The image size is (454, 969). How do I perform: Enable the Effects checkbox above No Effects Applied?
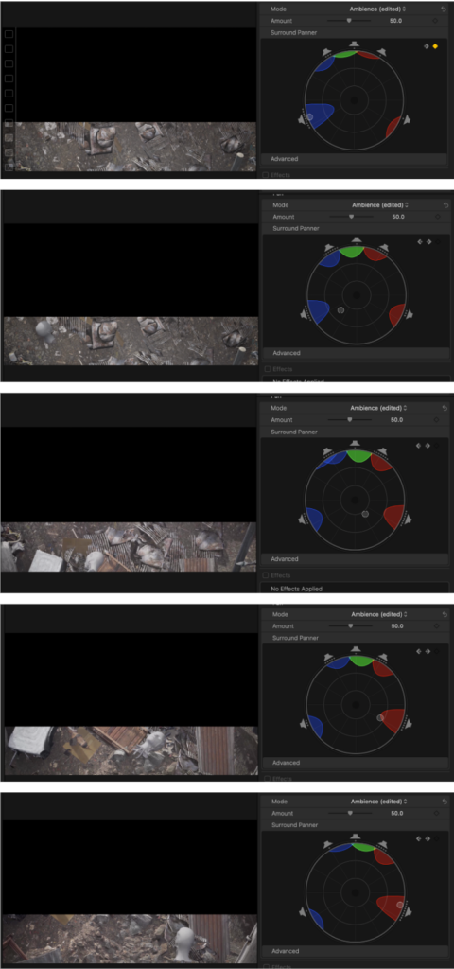tap(266, 575)
